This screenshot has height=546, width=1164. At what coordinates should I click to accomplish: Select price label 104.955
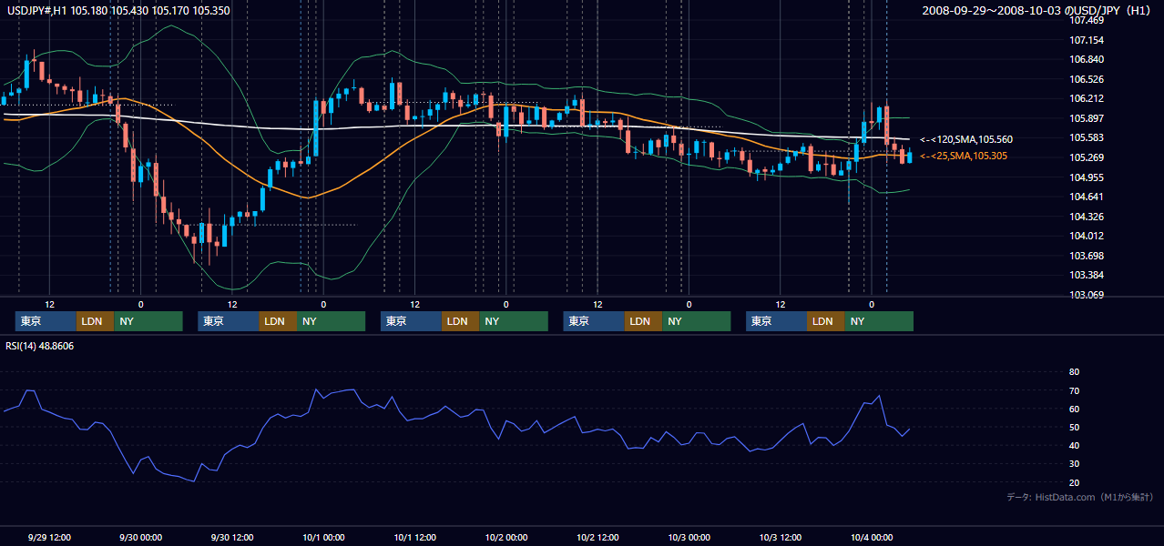[1088, 177]
